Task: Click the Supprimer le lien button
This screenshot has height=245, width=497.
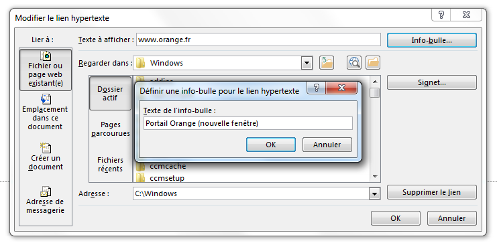Action: [x=432, y=192]
